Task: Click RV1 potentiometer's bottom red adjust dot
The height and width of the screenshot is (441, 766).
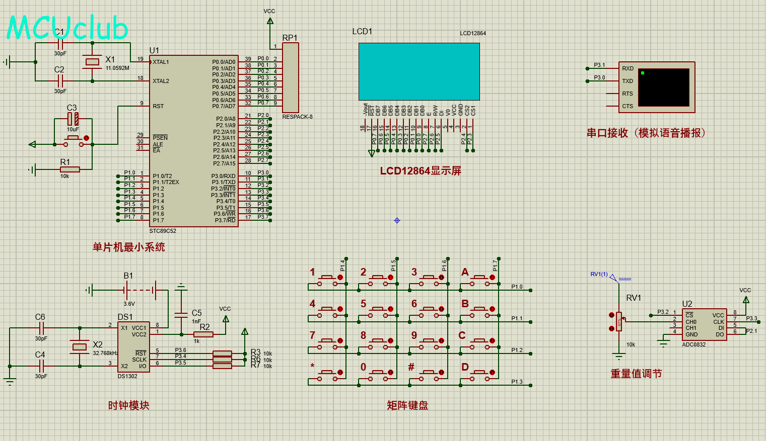Action: pos(612,328)
